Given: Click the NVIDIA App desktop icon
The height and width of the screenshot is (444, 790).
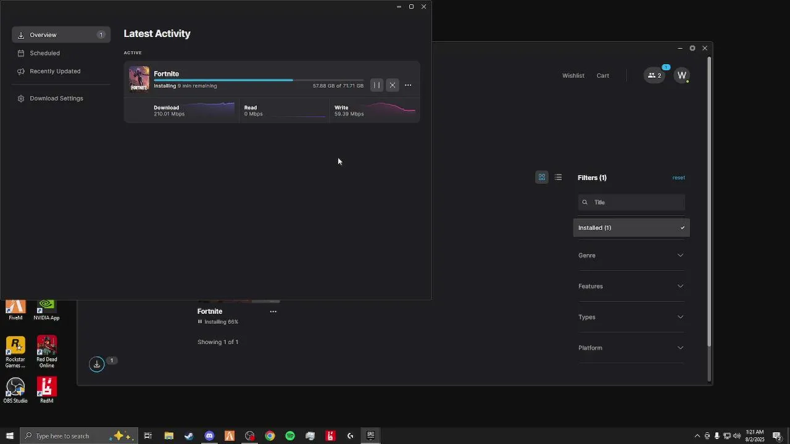Looking at the screenshot, I should [x=46, y=310].
